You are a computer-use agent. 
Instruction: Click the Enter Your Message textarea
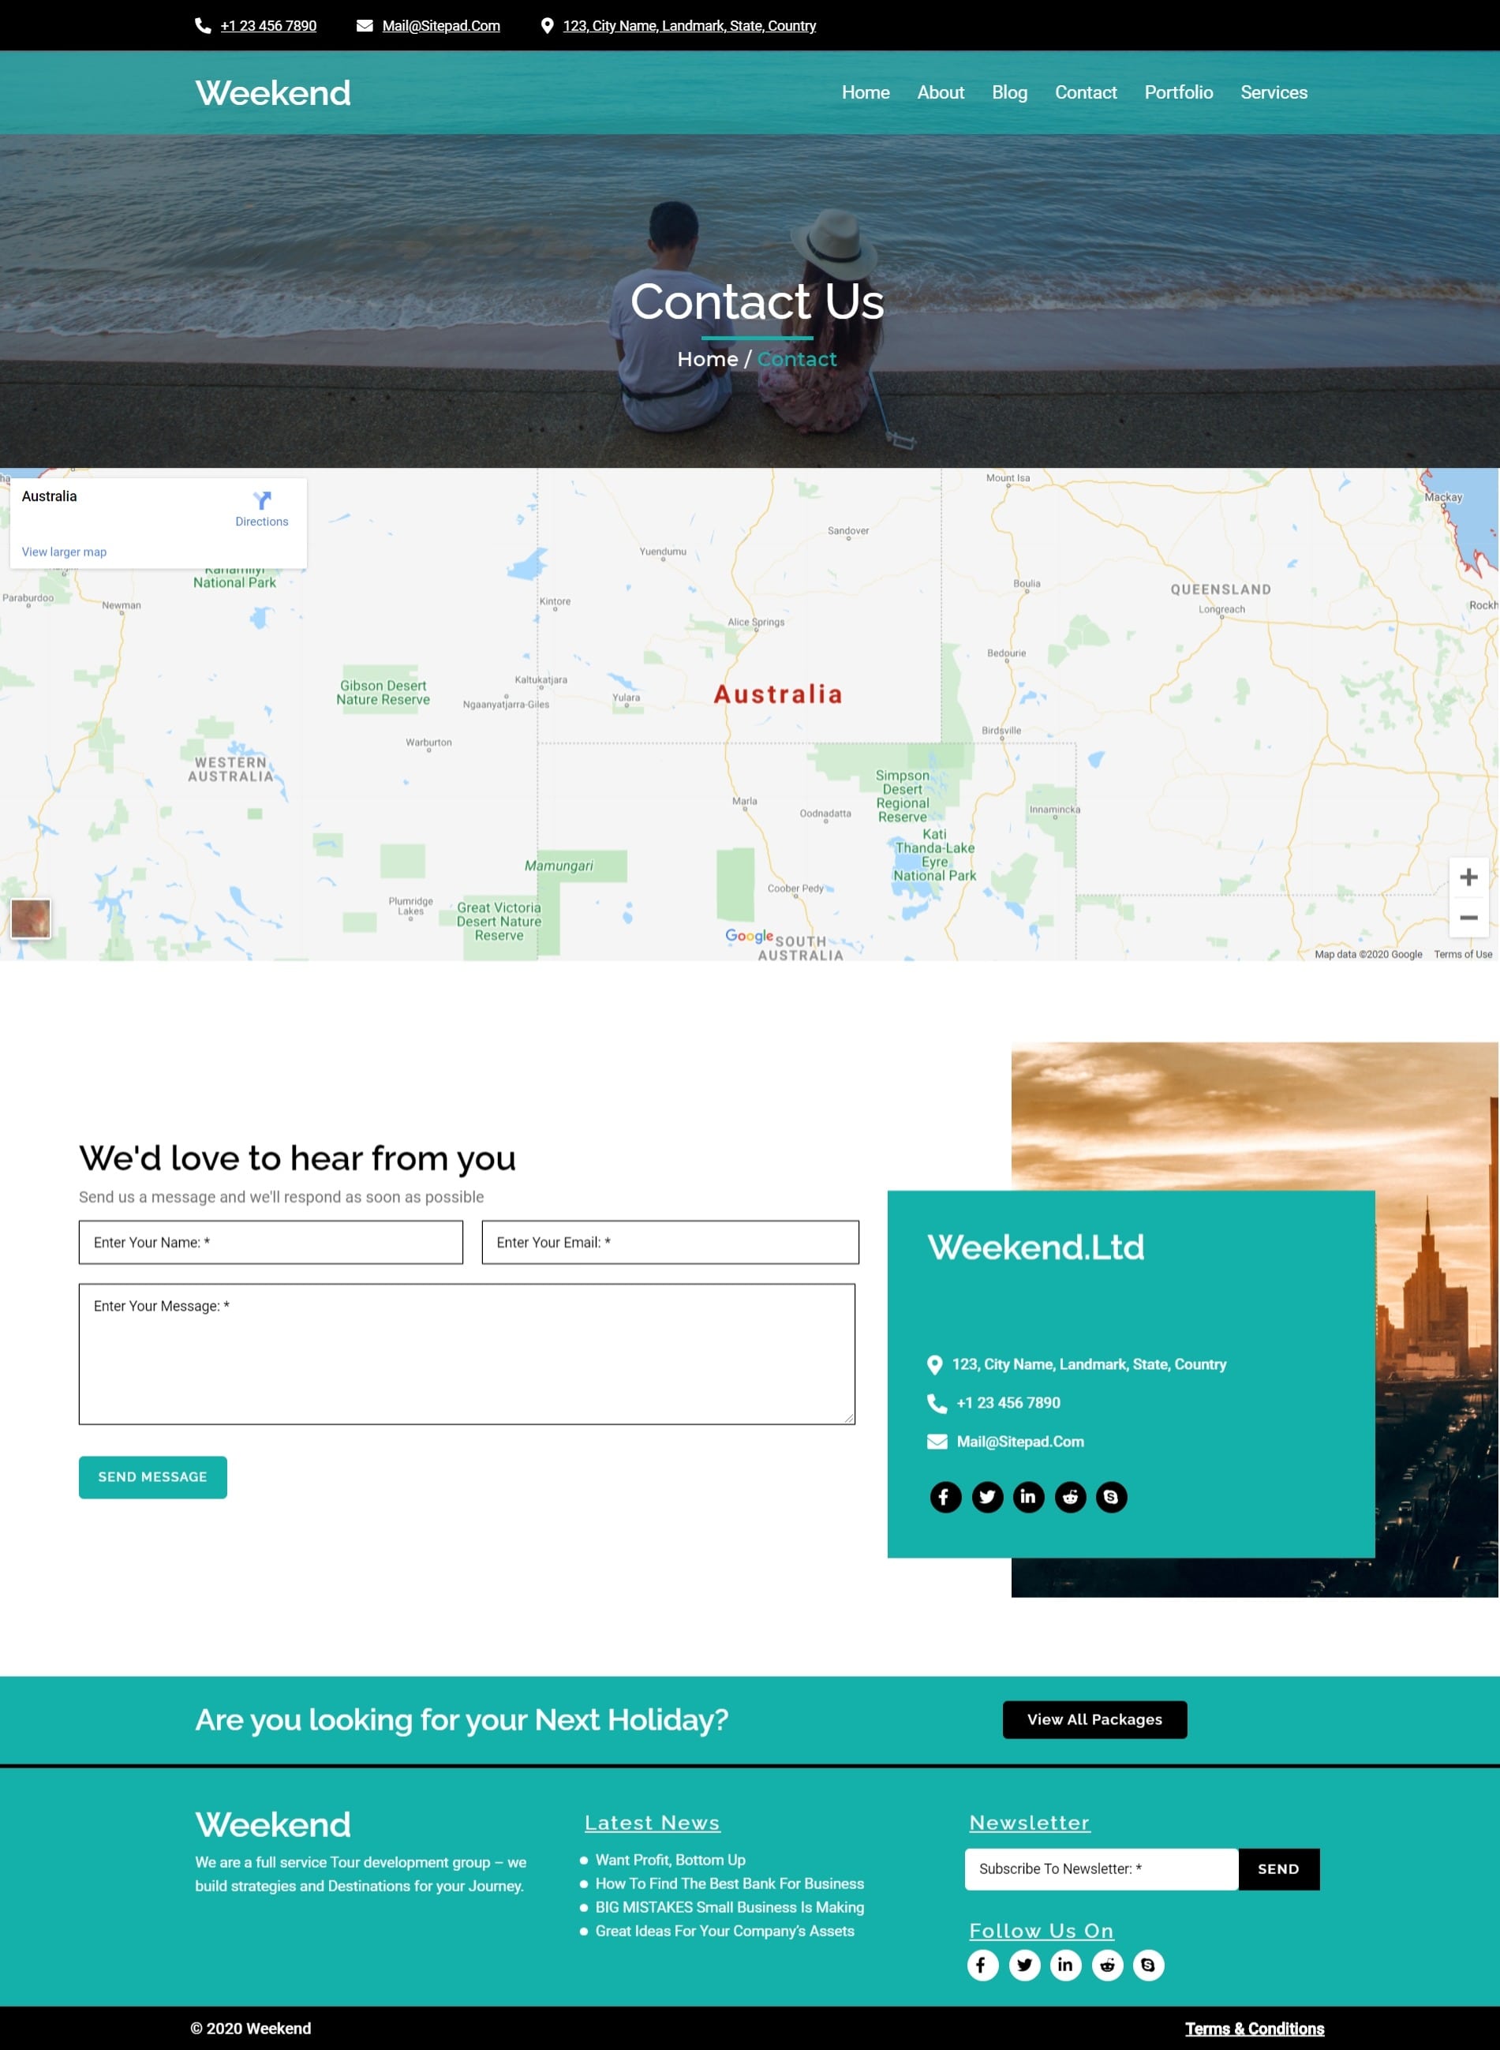pyautogui.click(x=466, y=1352)
